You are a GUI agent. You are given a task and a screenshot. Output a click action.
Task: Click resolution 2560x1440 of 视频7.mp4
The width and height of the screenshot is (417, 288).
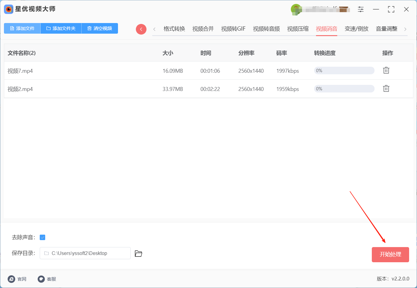(x=251, y=71)
